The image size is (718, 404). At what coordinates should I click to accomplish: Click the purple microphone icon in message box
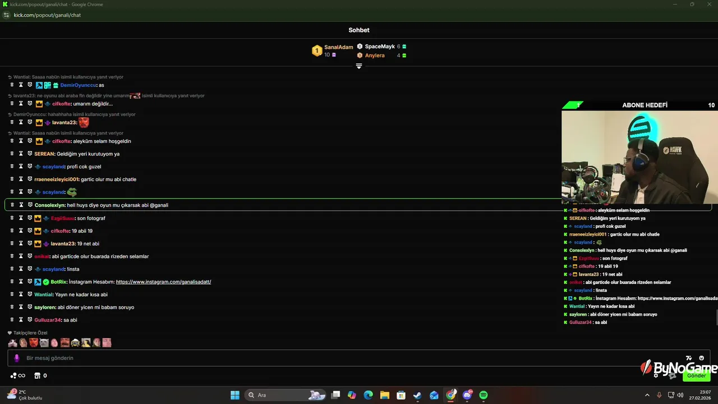[17, 358]
